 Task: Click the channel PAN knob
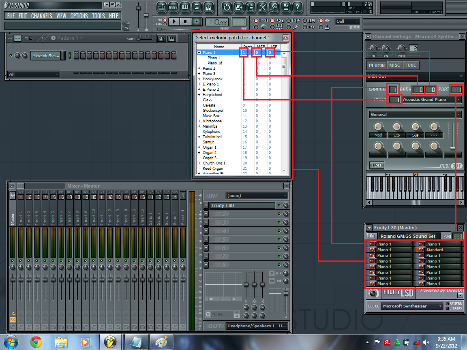[x=373, y=48]
